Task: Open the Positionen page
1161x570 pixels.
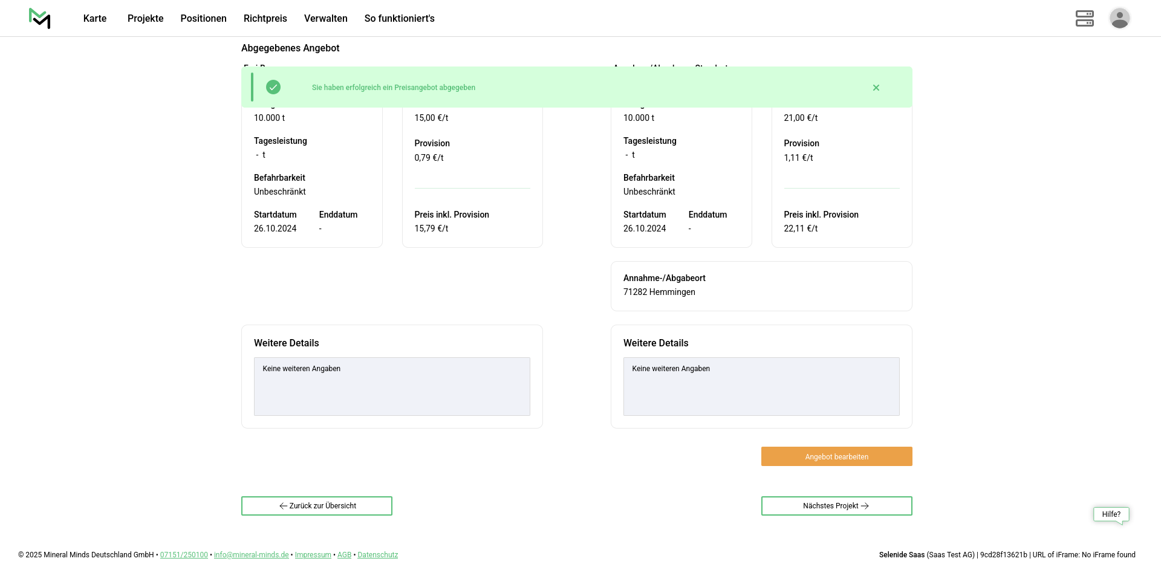Action: tap(203, 18)
